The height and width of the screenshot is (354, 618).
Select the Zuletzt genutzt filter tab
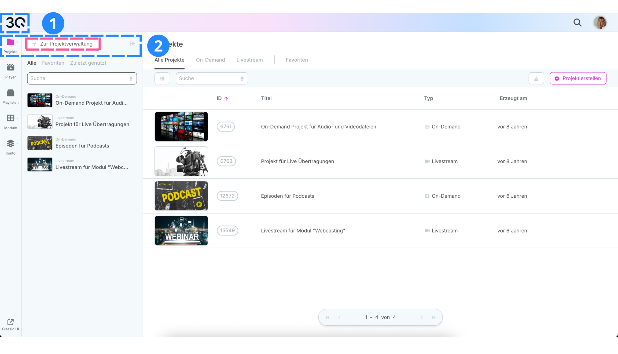[88, 63]
